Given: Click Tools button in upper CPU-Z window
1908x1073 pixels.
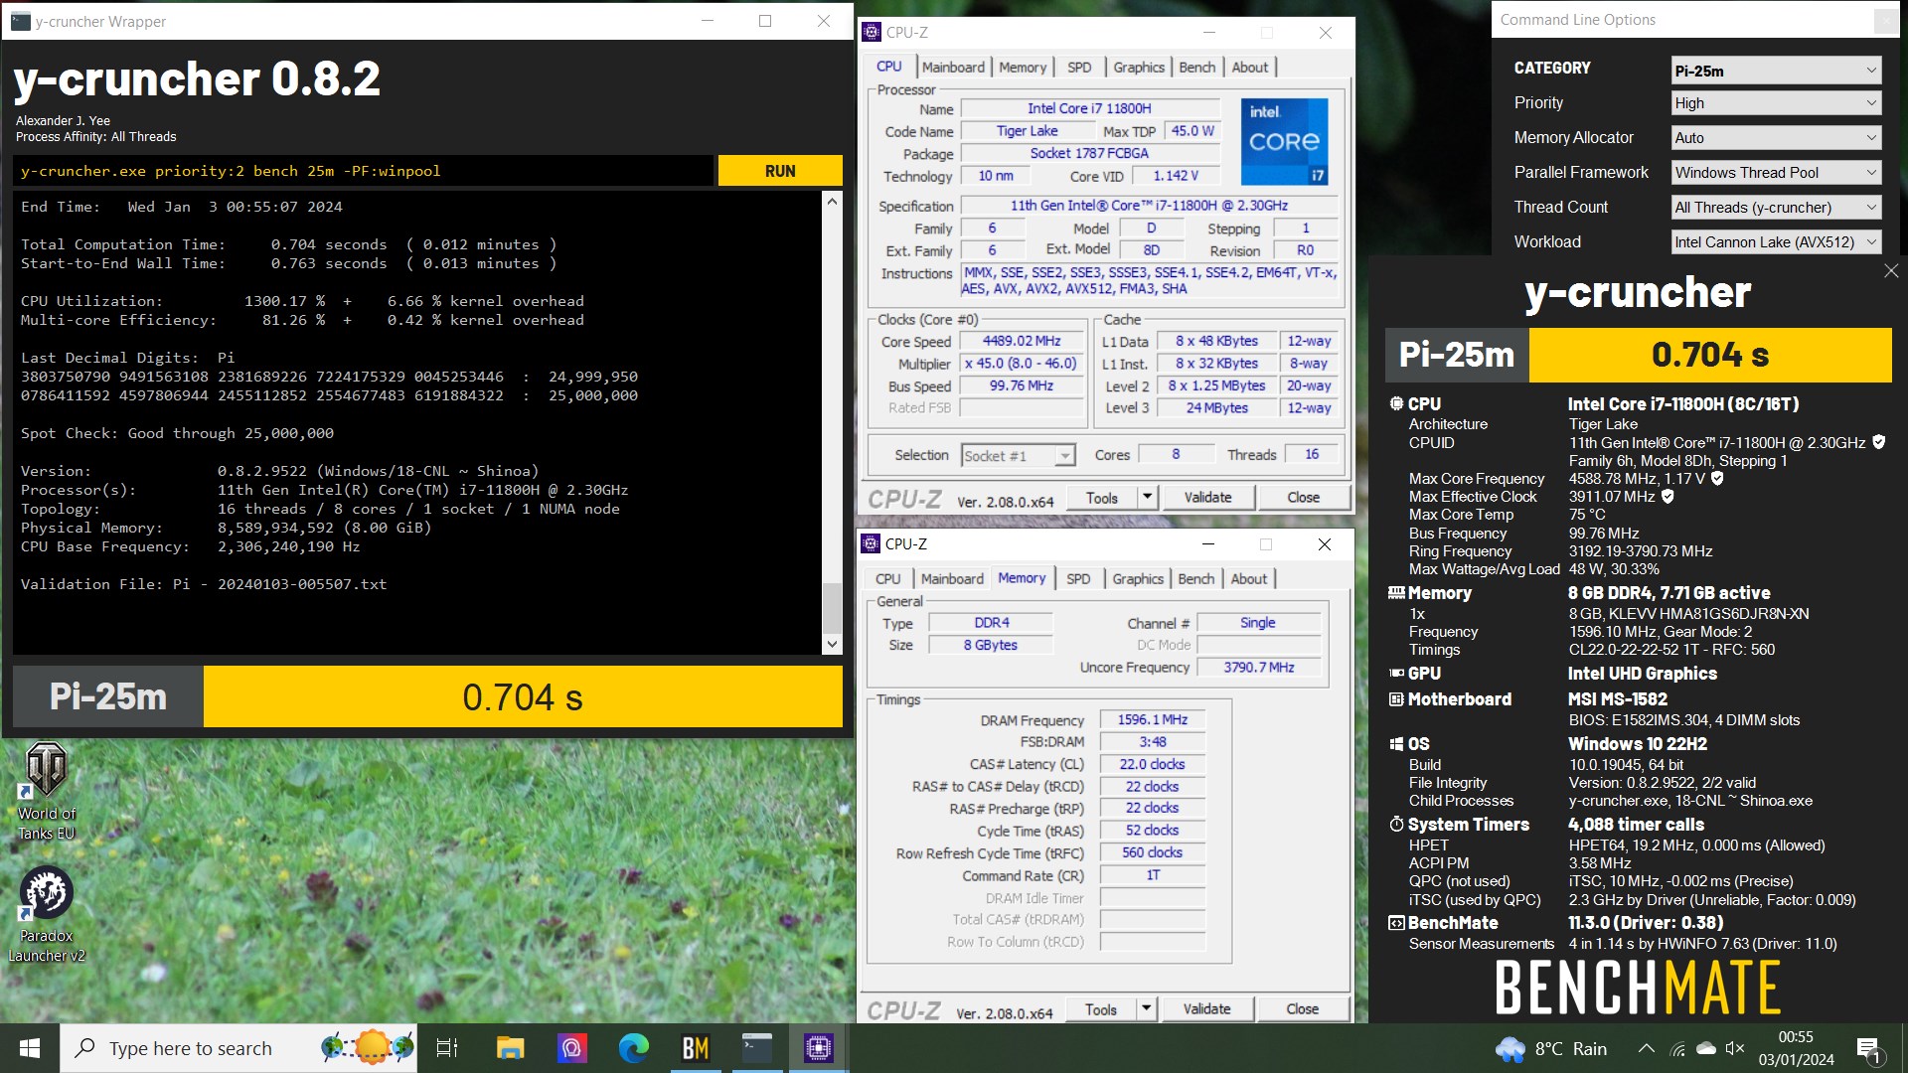Looking at the screenshot, I should click(x=1102, y=497).
